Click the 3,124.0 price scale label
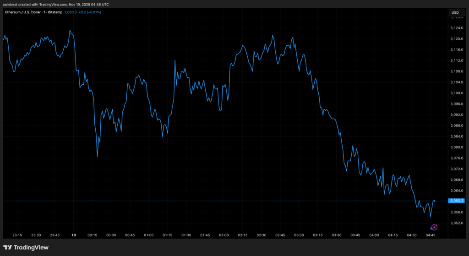This screenshot has width=469, height=256. (457, 28)
